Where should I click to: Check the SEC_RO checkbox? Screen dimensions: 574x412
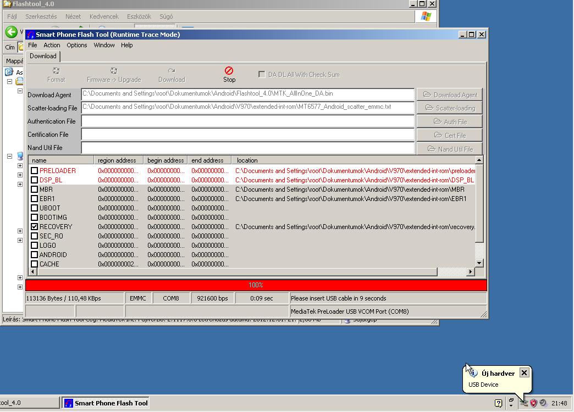coord(35,236)
